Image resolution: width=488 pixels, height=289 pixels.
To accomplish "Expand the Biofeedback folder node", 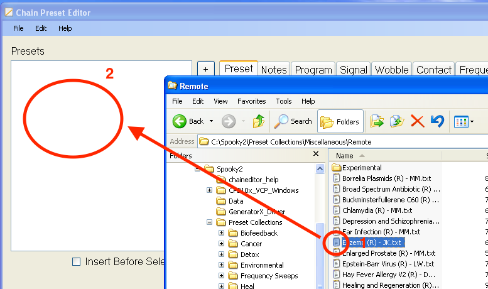I will pos(221,233).
